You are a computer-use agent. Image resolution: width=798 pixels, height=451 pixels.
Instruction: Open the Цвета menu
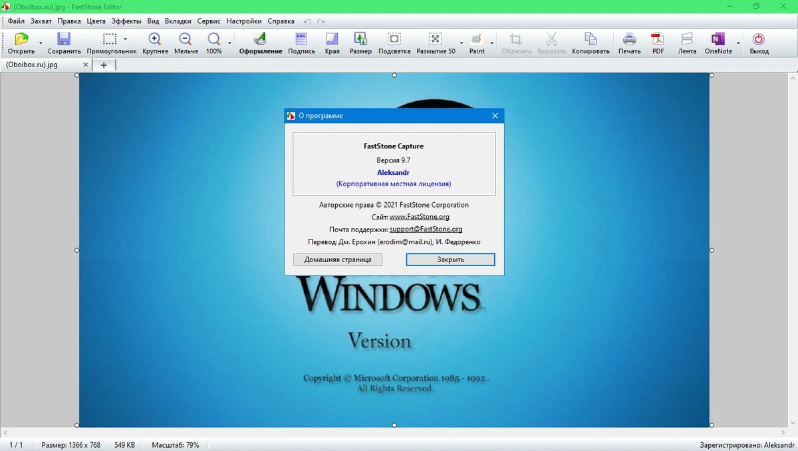coord(96,21)
